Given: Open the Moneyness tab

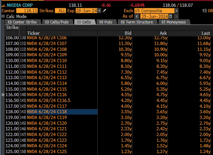Looking at the screenshot, I should click(174, 22).
